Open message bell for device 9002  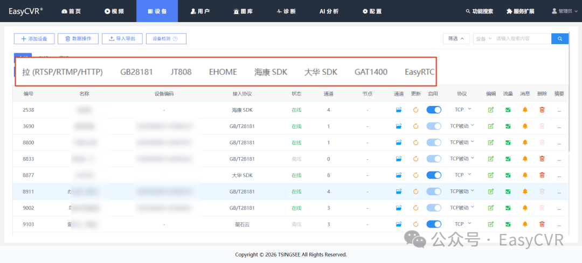[x=525, y=208]
